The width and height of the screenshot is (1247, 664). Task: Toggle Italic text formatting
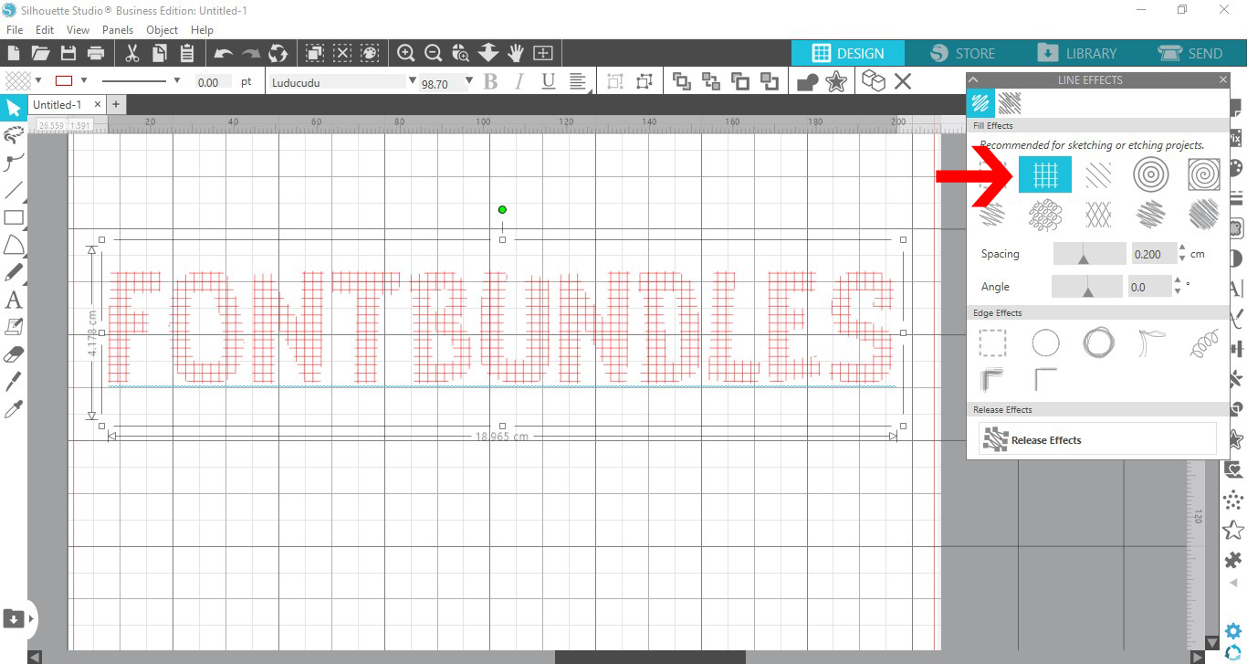tap(519, 81)
